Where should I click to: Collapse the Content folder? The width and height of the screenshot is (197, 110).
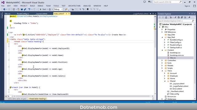tap(162, 50)
